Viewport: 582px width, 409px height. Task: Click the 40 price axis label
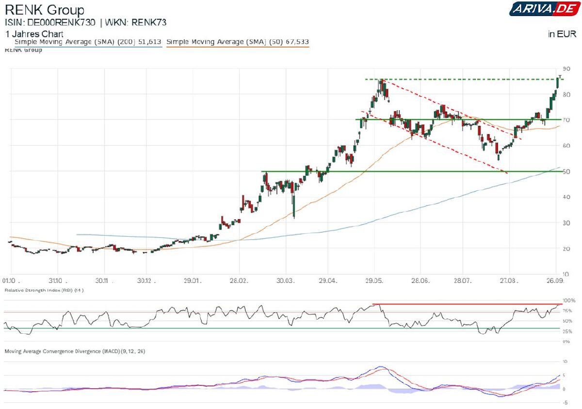click(x=566, y=197)
